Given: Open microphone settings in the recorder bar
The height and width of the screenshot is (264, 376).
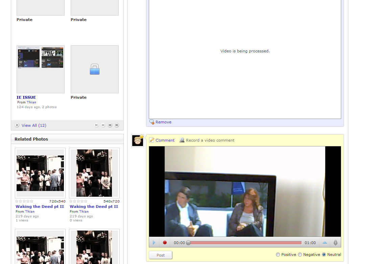Looking at the screenshot, I should (335, 243).
